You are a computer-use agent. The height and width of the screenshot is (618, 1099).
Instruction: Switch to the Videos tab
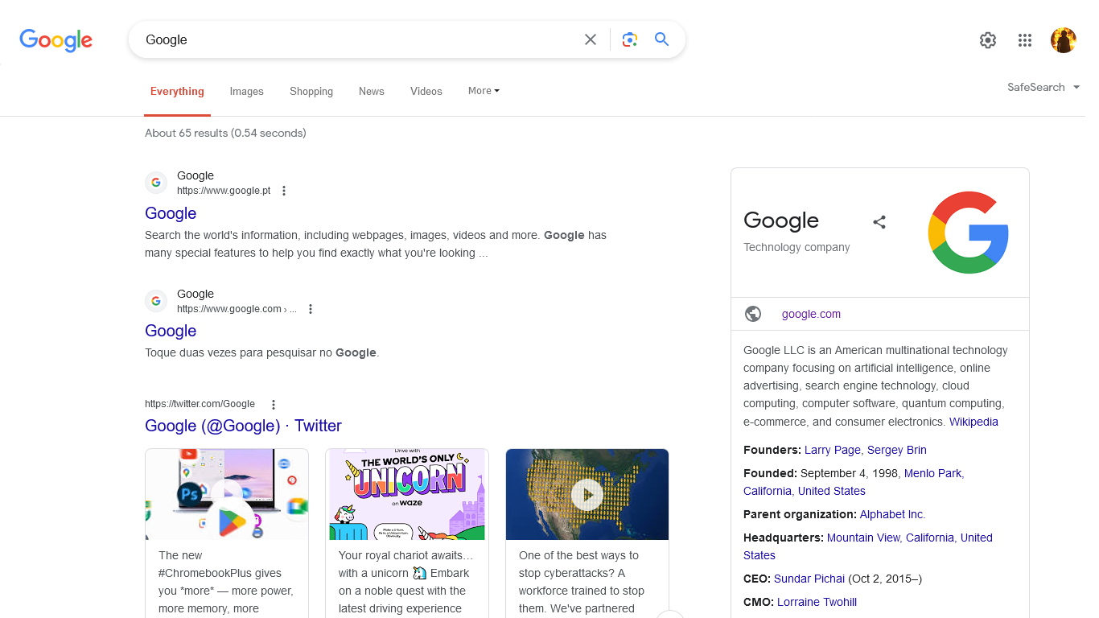[x=426, y=92]
